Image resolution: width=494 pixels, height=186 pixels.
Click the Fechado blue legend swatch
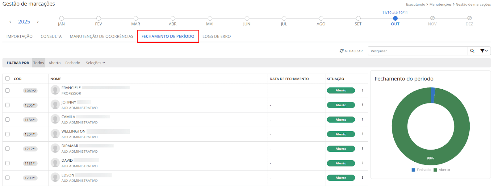(x=413, y=170)
